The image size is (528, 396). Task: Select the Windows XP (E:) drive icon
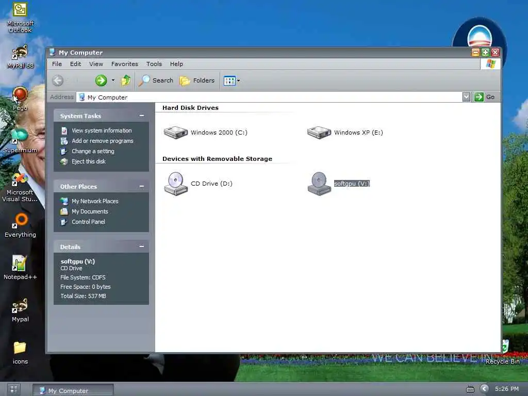pyautogui.click(x=319, y=133)
